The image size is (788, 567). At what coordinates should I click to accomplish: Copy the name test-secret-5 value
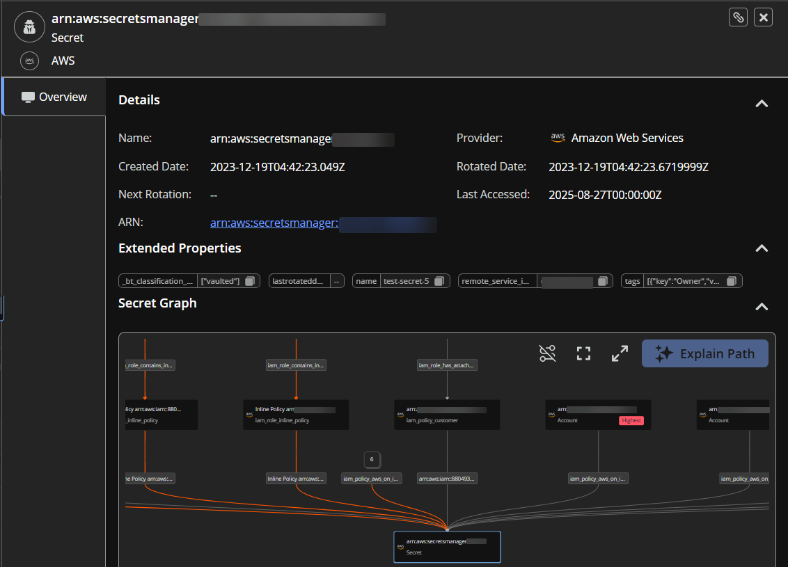coord(439,281)
